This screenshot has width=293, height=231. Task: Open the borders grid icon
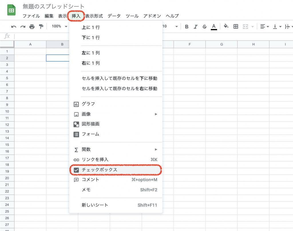coord(236,27)
